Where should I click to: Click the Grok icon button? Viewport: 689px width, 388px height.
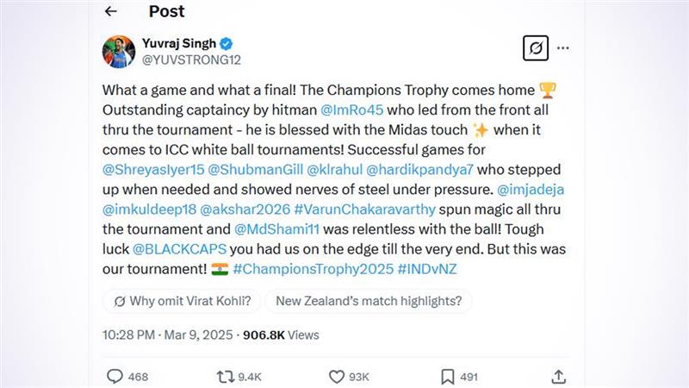pyautogui.click(x=536, y=48)
